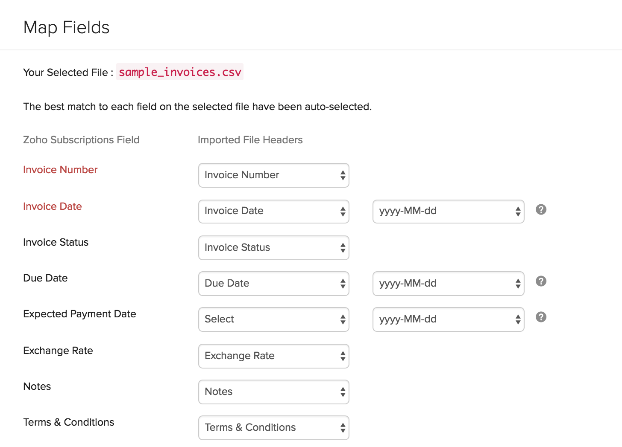Change the Due Date date format
This screenshot has height=447, width=622.
pyautogui.click(x=448, y=283)
